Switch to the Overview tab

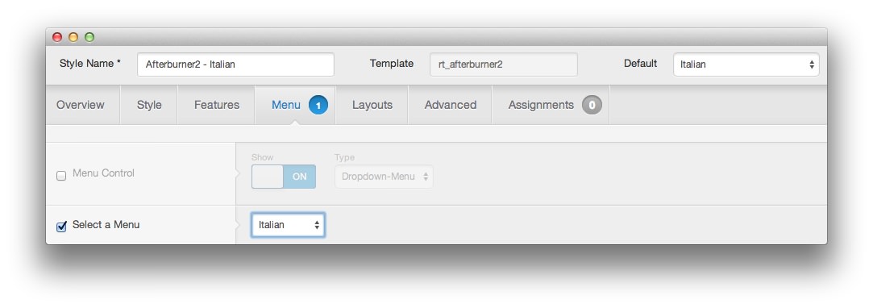pyautogui.click(x=80, y=105)
